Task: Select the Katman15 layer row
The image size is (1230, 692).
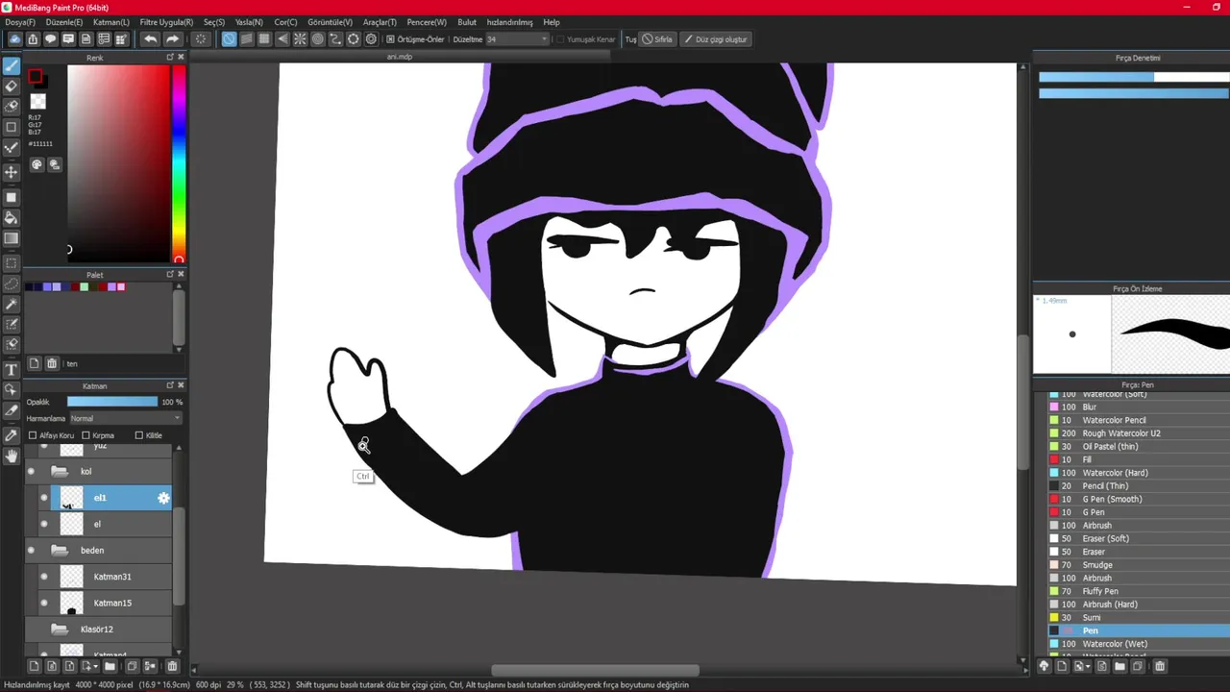Action: click(x=99, y=603)
